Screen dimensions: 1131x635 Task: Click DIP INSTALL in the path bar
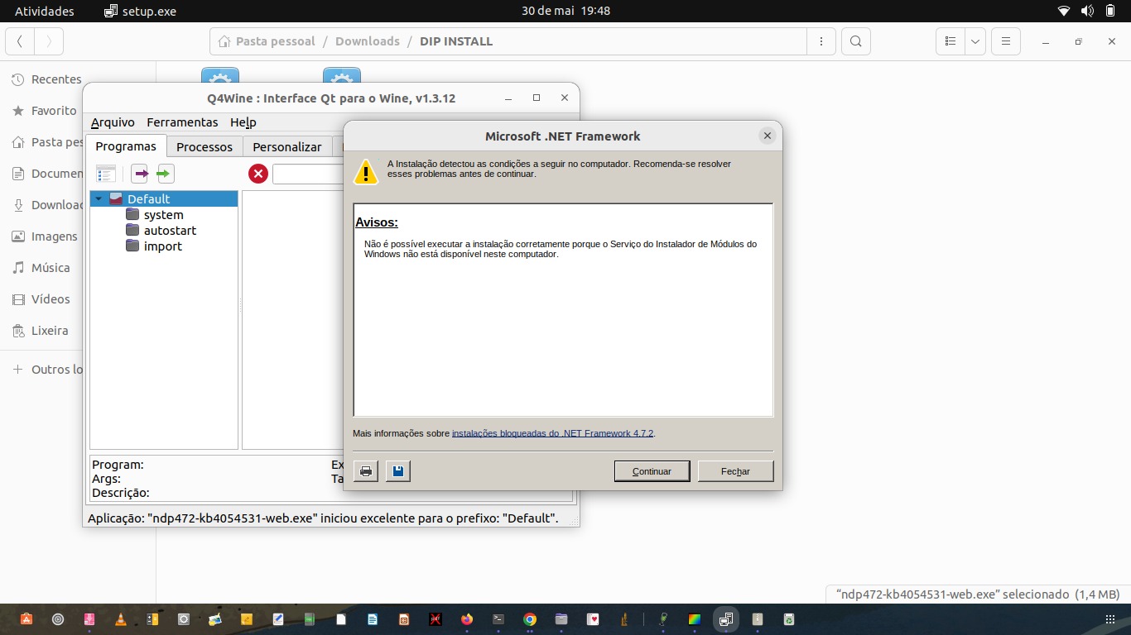[456, 41]
